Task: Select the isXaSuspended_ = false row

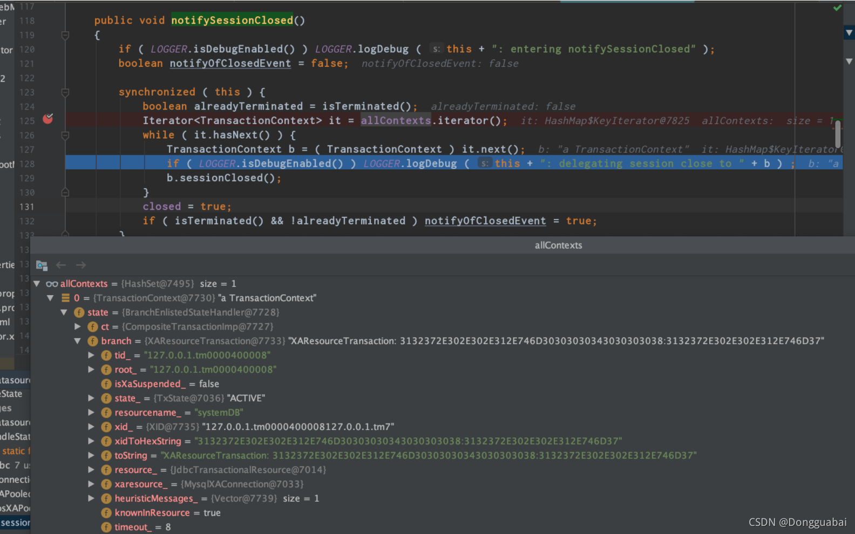Action: pos(443,384)
